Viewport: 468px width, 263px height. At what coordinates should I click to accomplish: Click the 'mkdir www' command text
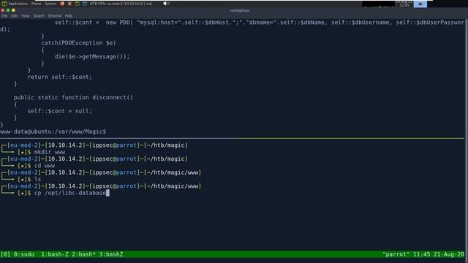click(49, 152)
